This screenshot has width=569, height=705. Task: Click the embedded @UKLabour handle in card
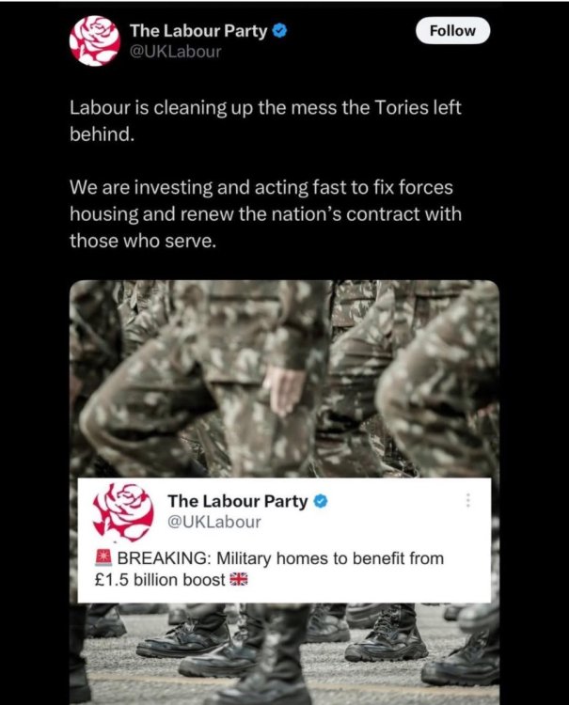tap(214, 522)
